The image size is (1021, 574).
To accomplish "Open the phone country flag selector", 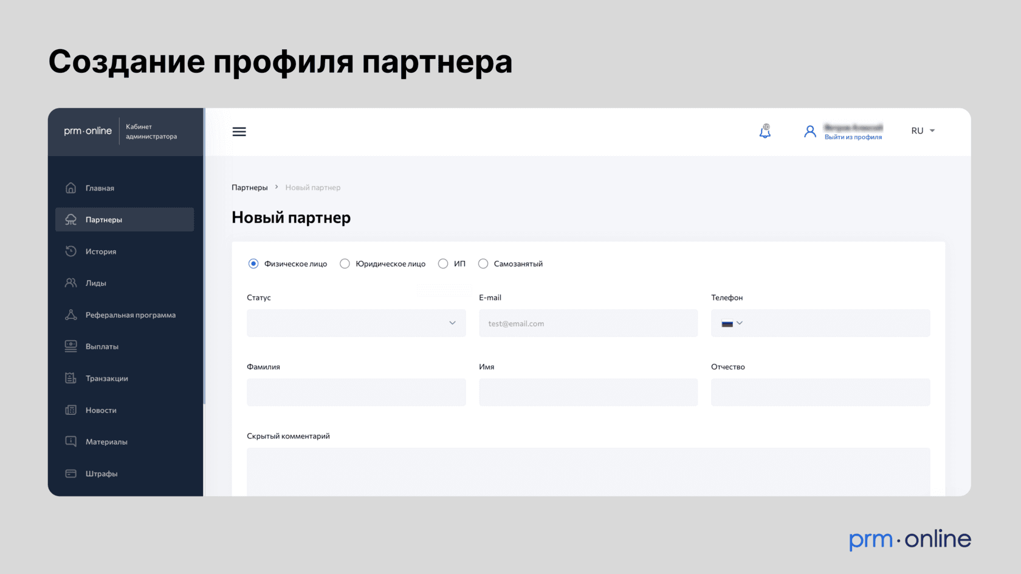I will (x=732, y=323).
